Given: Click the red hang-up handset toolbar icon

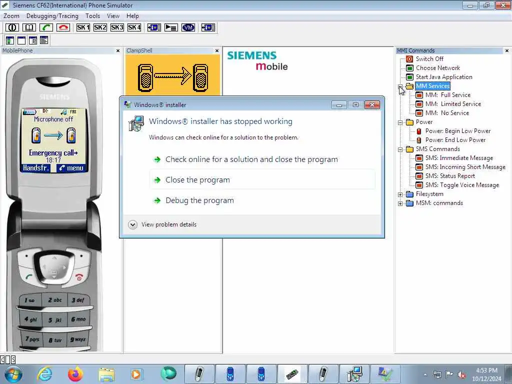Looking at the screenshot, I should tap(63, 27).
